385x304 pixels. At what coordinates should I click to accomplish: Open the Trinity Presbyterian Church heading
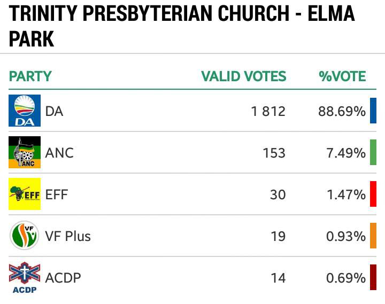(182, 26)
